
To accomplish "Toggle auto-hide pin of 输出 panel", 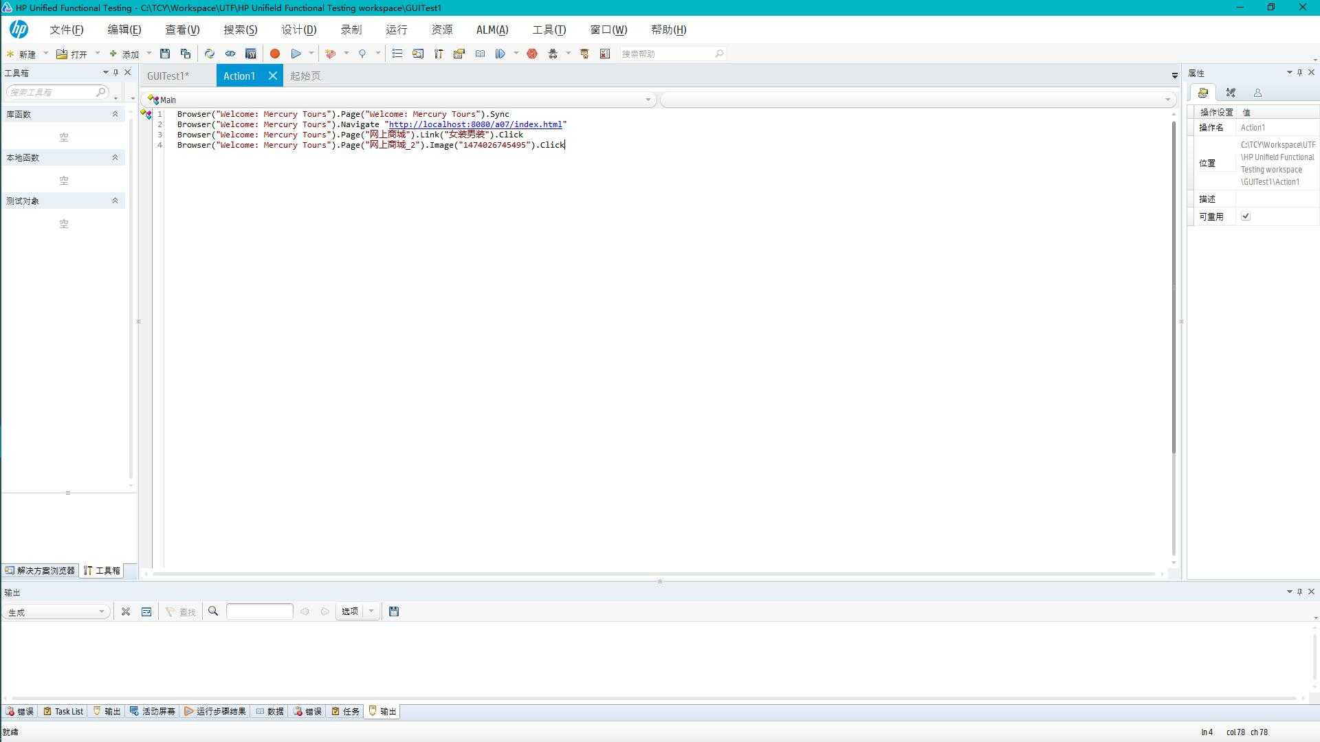I will tap(1299, 592).
